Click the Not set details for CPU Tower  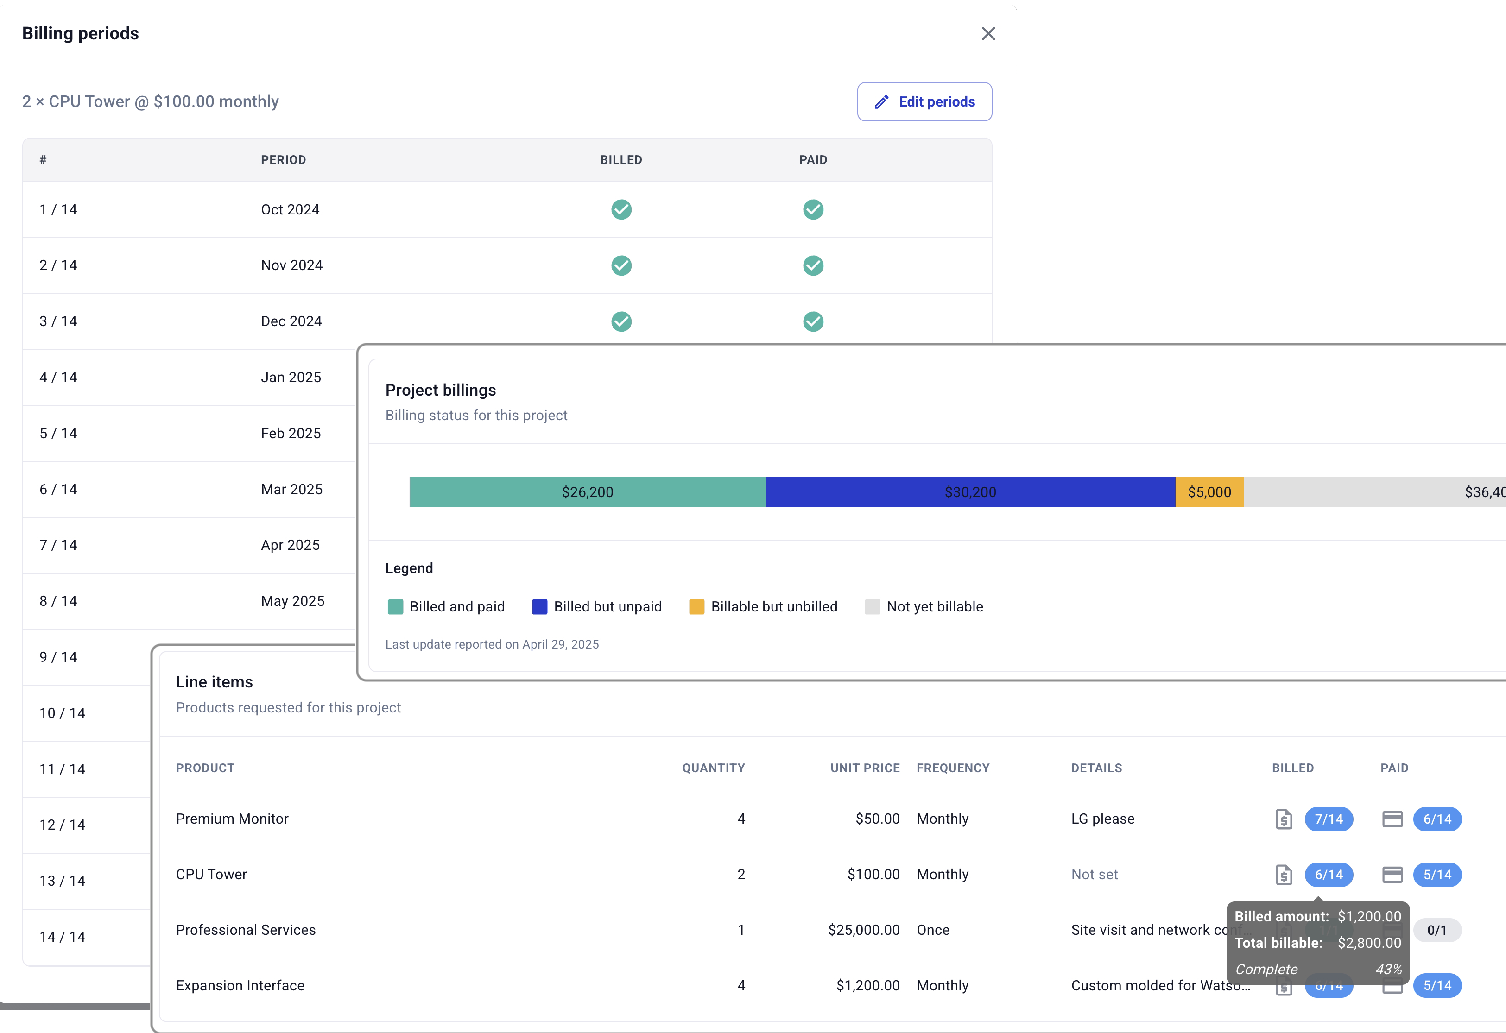(1095, 875)
